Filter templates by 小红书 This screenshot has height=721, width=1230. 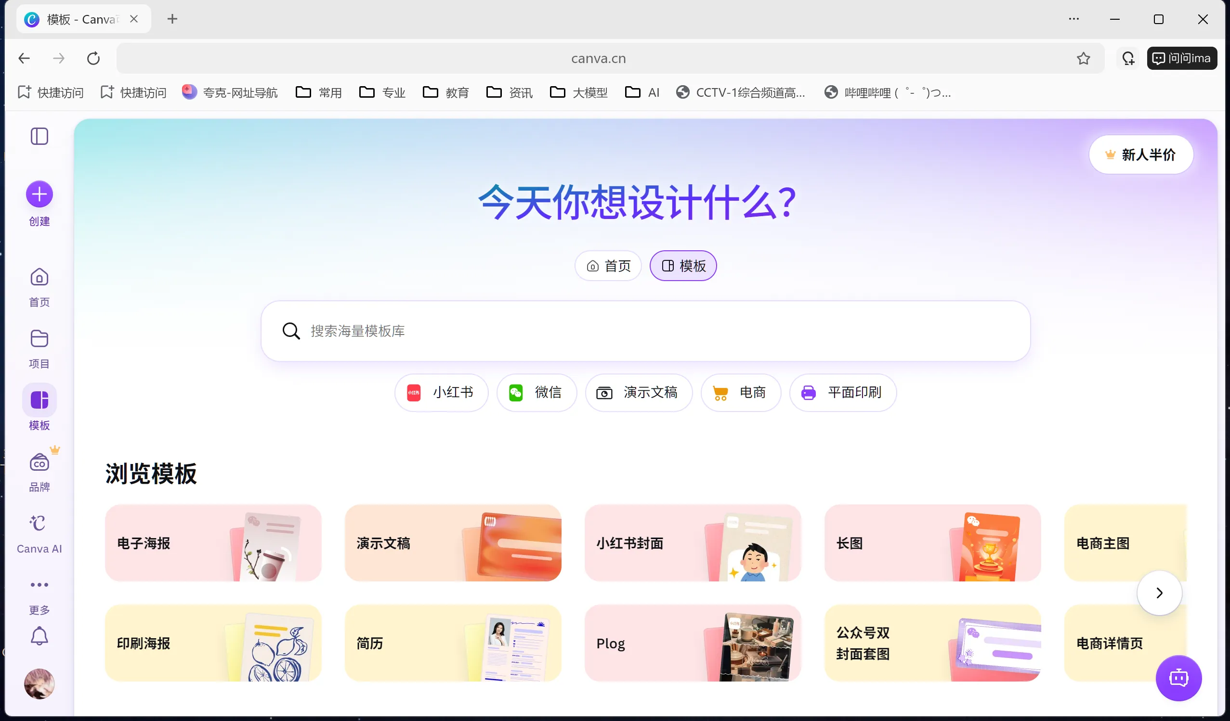(x=441, y=393)
